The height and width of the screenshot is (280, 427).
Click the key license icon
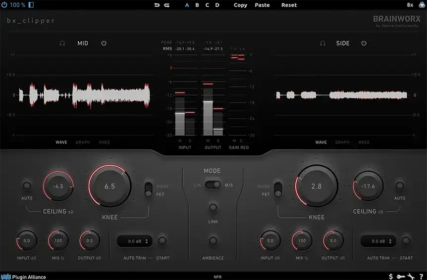(401, 276)
